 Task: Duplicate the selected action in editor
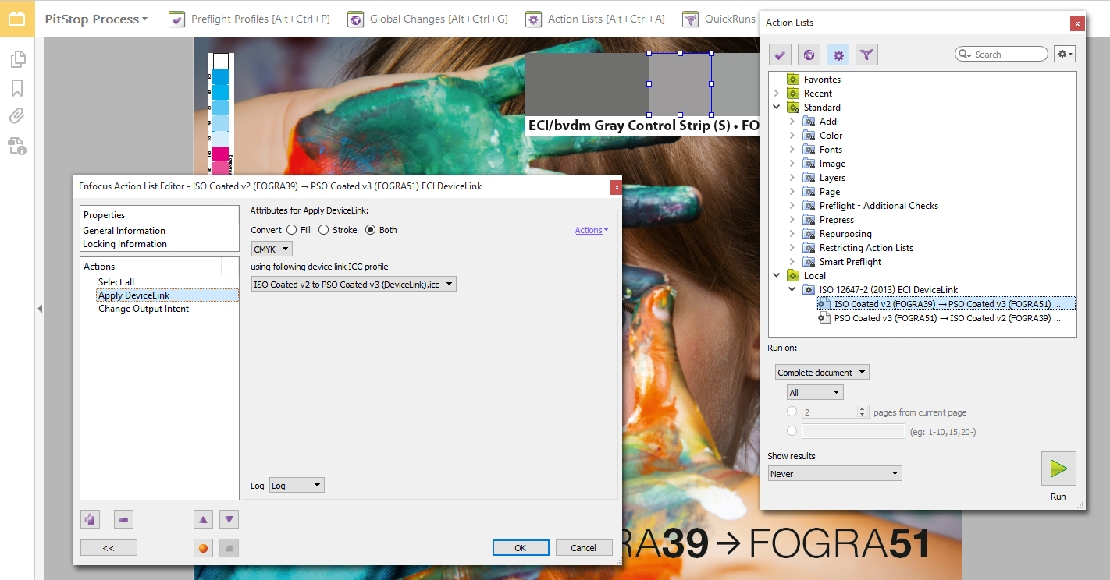tap(90, 519)
